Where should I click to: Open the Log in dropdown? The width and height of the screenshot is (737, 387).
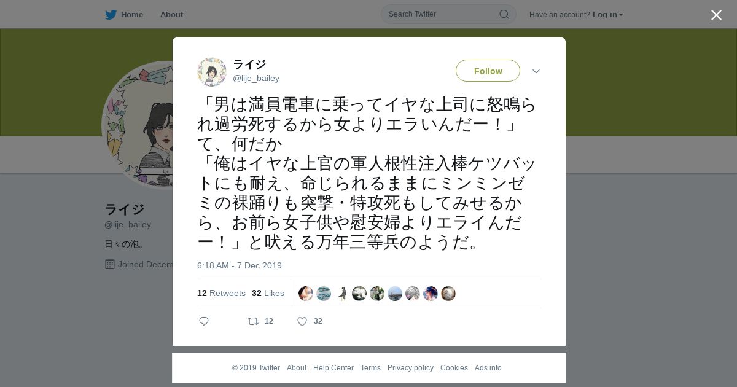click(607, 15)
